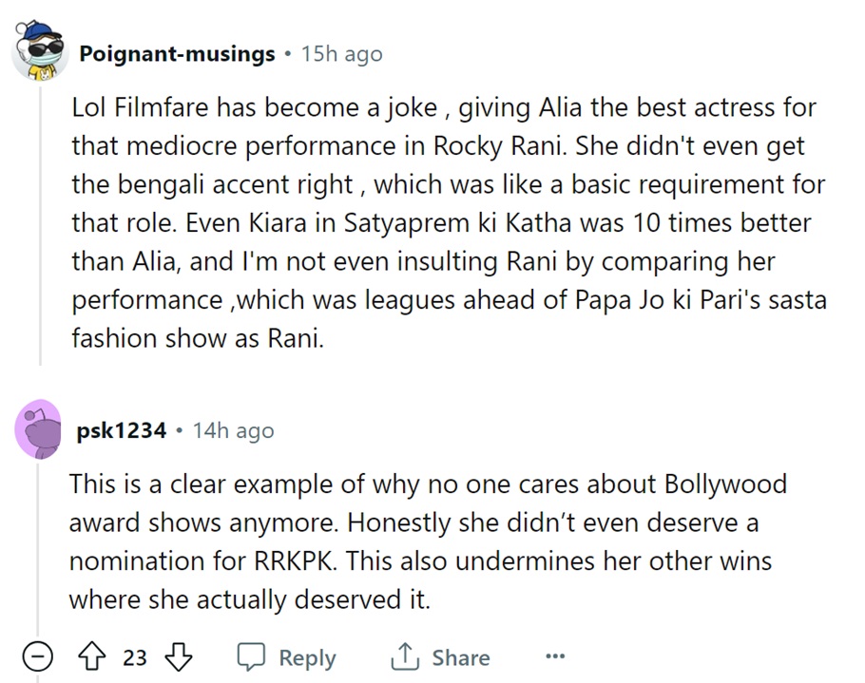Click the speech bubble icon beside Reply
The width and height of the screenshot is (865, 683).
251,657
